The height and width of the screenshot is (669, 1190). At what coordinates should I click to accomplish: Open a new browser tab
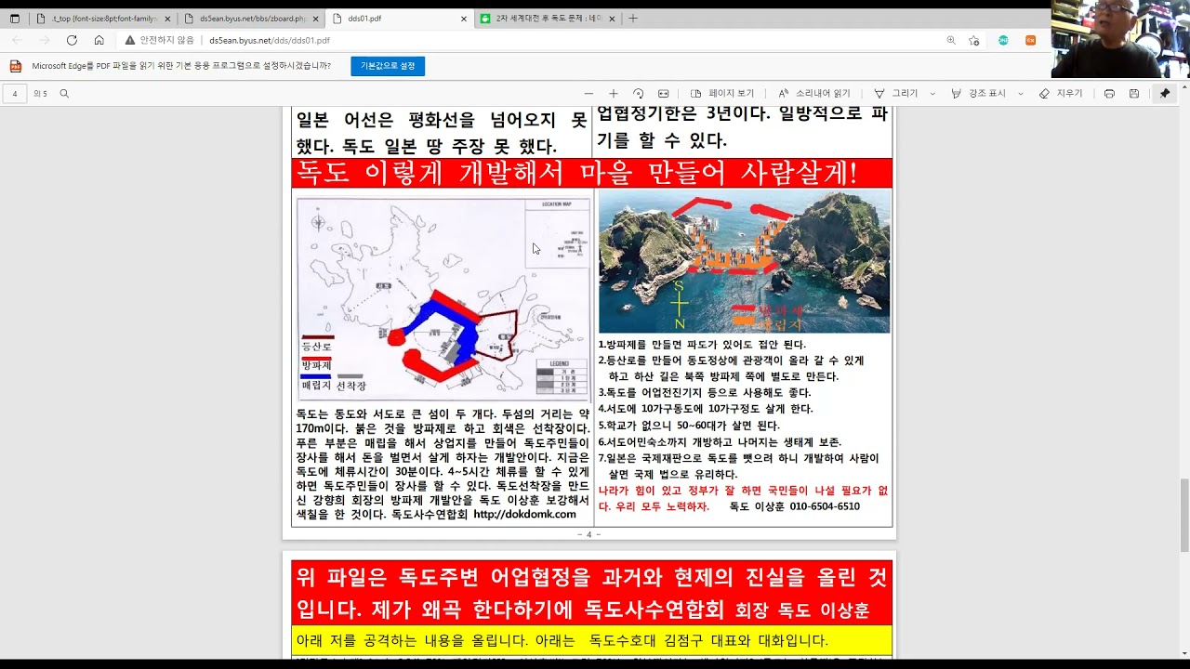click(x=633, y=19)
